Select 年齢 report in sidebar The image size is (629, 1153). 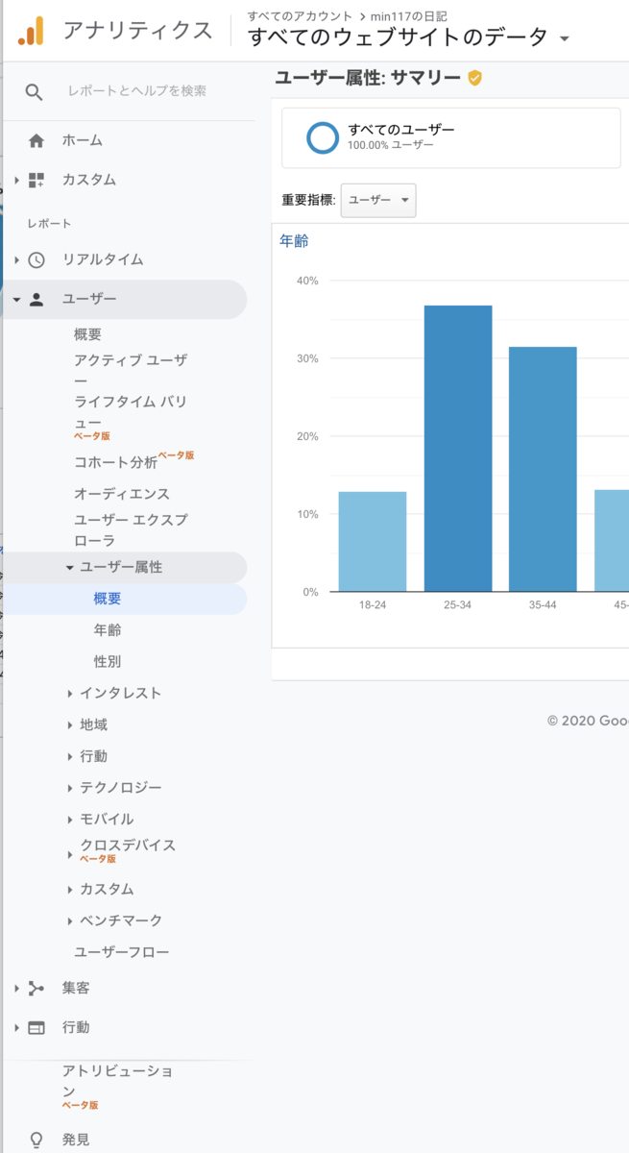pyautogui.click(x=108, y=630)
